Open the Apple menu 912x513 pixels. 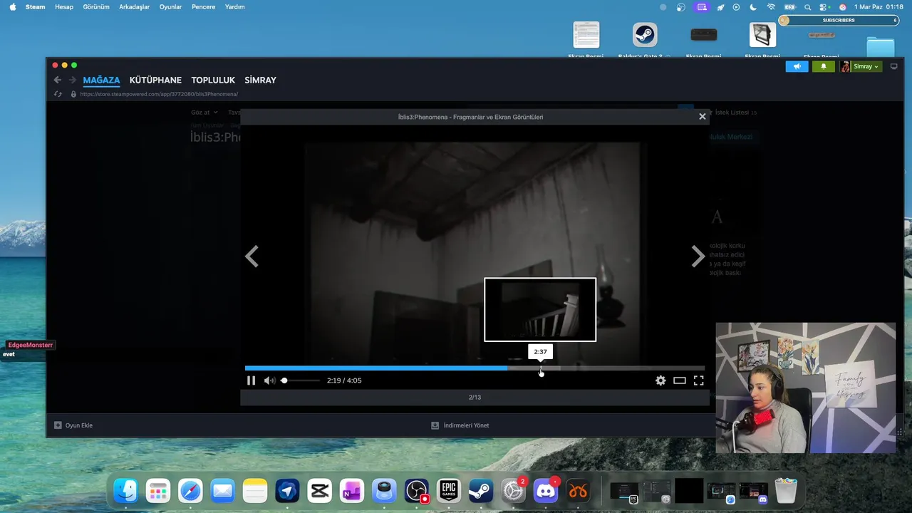tap(12, 7)
